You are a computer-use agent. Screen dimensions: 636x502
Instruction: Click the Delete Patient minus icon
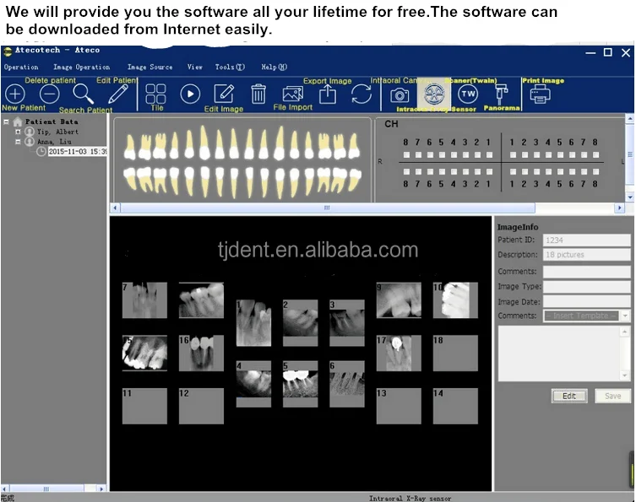(x=49, y=94)
